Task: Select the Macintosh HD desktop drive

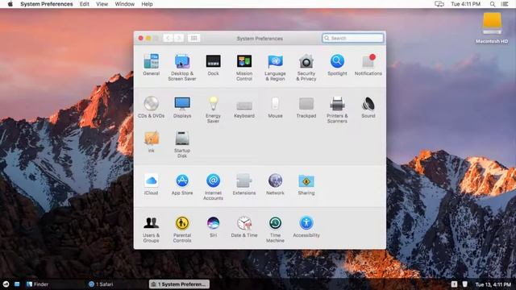Action: click(492, 28)
